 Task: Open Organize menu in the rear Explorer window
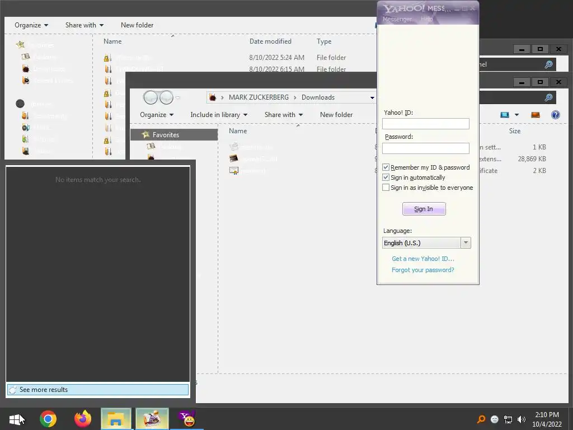coord(31,25)
